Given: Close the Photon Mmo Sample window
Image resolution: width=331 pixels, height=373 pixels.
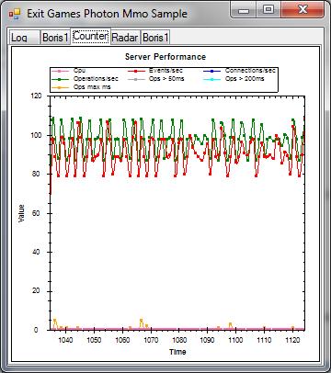Looking at the screenshot, I should tap(302, 10).
